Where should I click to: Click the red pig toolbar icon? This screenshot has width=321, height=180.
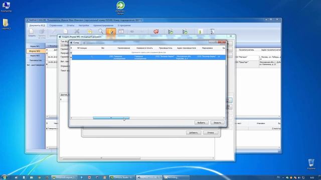[x=156, y=31]
